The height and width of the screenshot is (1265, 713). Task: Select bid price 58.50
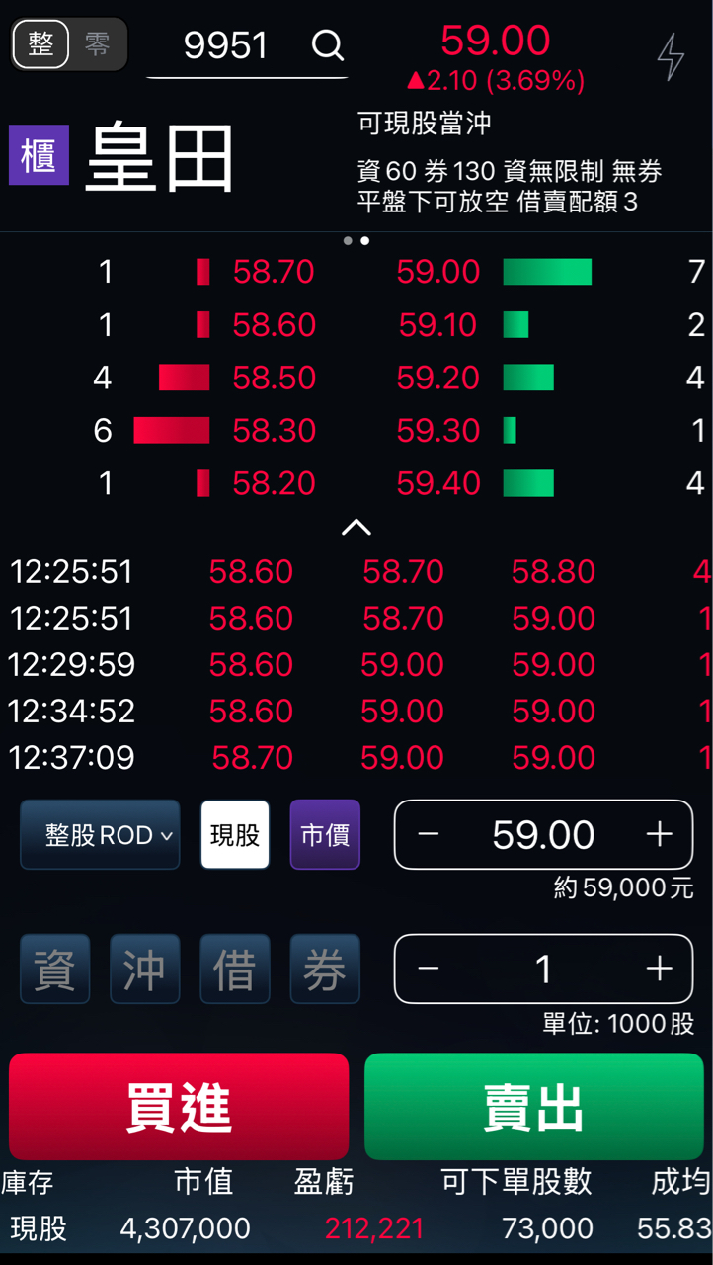tap(274, 378)
